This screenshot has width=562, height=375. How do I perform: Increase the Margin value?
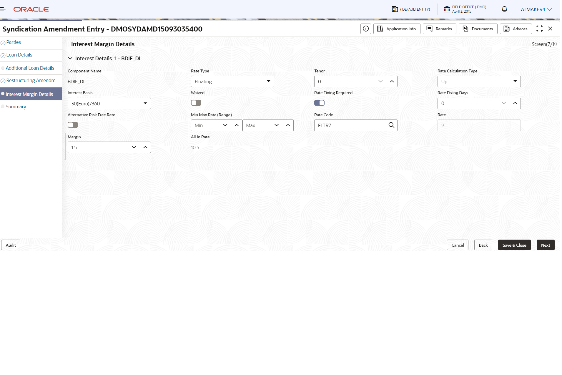[x=145, y=147]
